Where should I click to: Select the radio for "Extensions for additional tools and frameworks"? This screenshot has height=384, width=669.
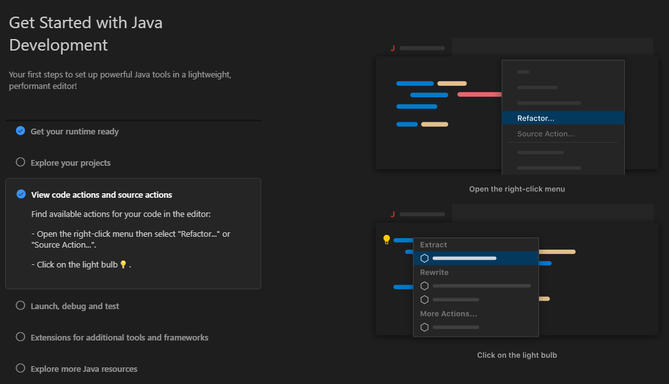(20, 337)
